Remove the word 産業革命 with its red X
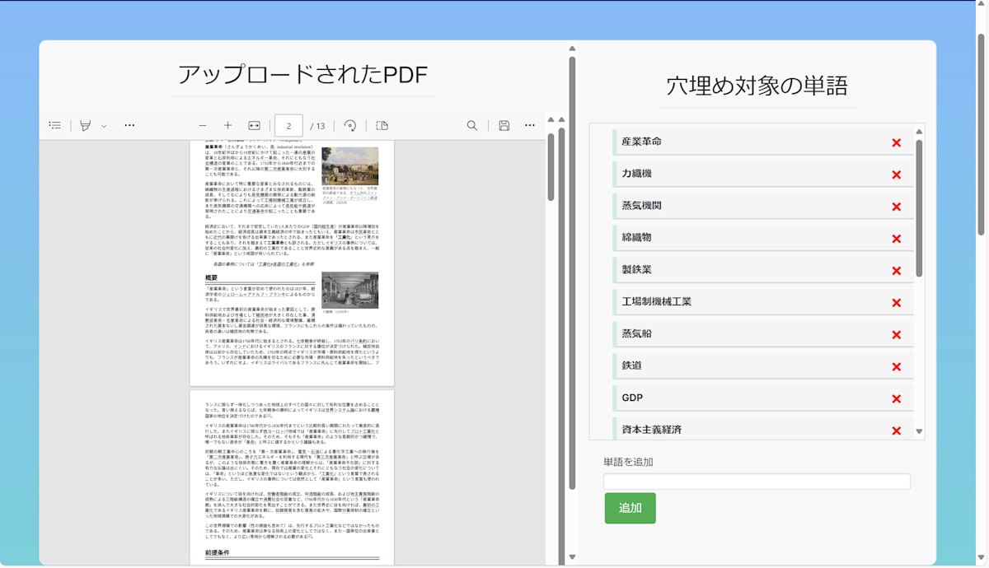Screen dimensions: 989x568 pyautogui.click(x=897, y=143)
